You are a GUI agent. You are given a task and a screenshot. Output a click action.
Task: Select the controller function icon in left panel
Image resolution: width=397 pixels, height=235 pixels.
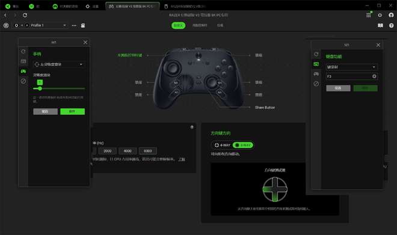click(x=23, y=72)
